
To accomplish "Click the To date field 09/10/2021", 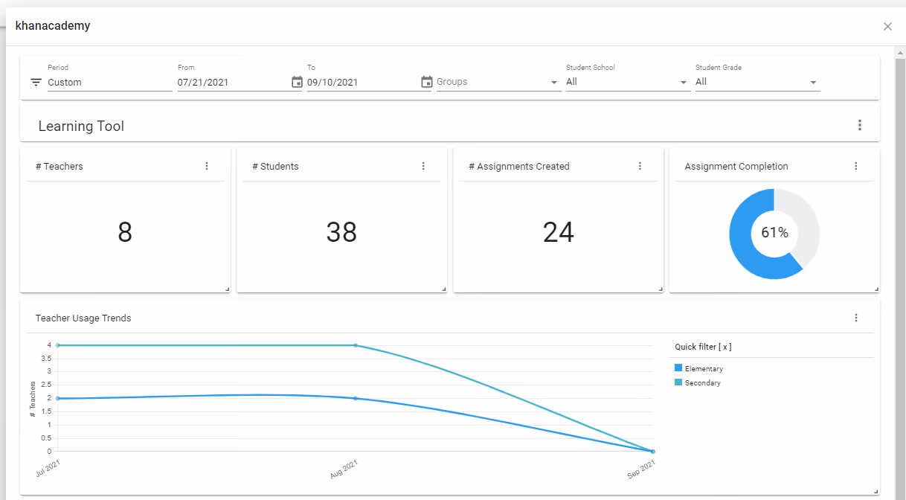I will pos(362,82).
